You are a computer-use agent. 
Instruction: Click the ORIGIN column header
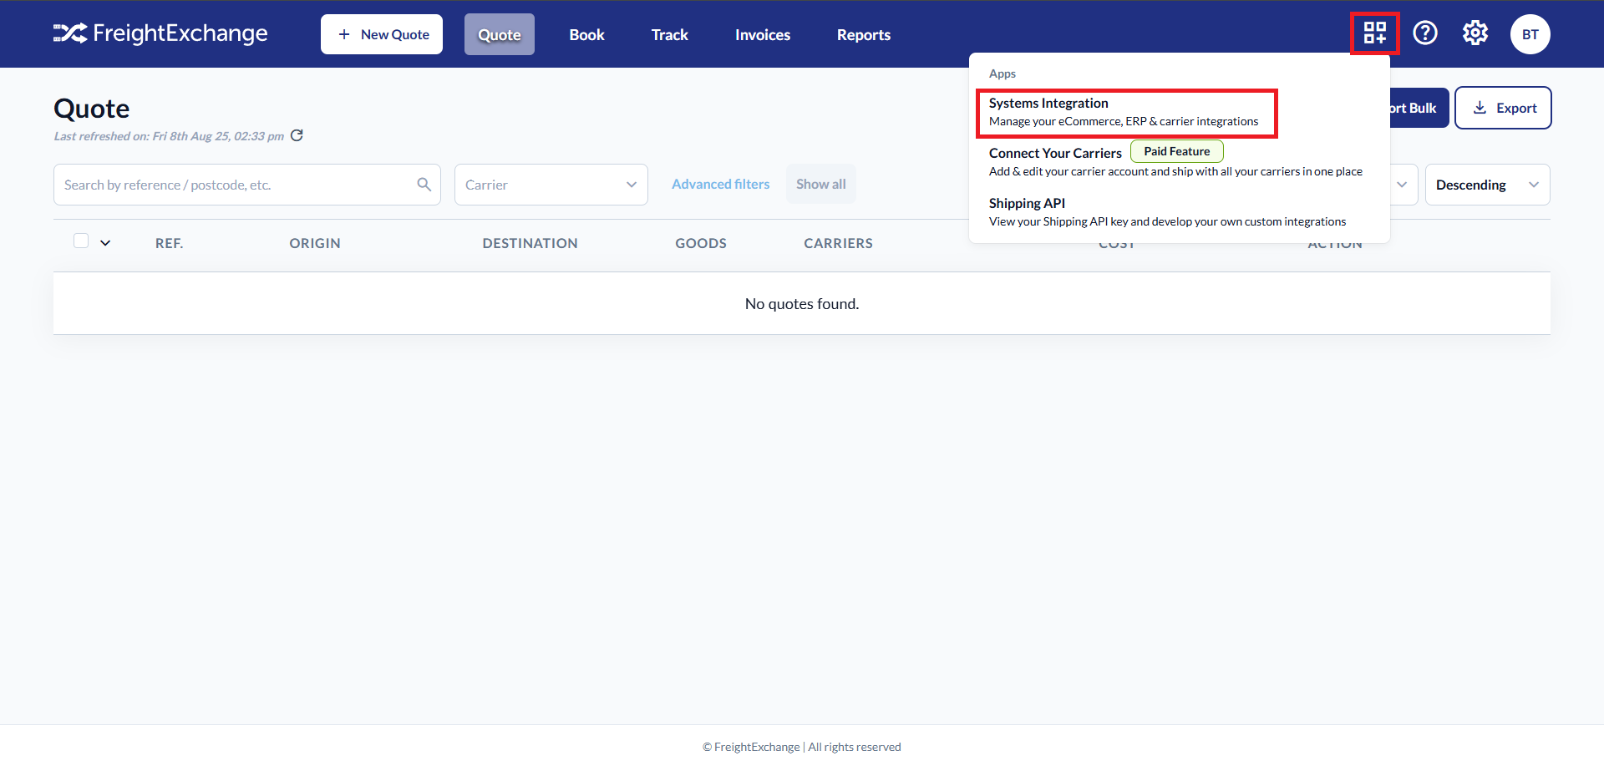click(x=315, y=243)
